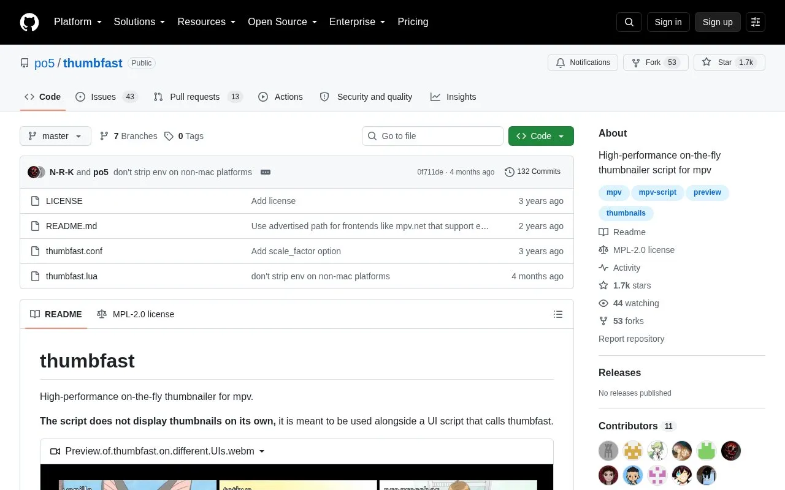Viewport: 785px width, 490px height.
Task: Open the GitHub homepage logo
Action: (29, 22)
